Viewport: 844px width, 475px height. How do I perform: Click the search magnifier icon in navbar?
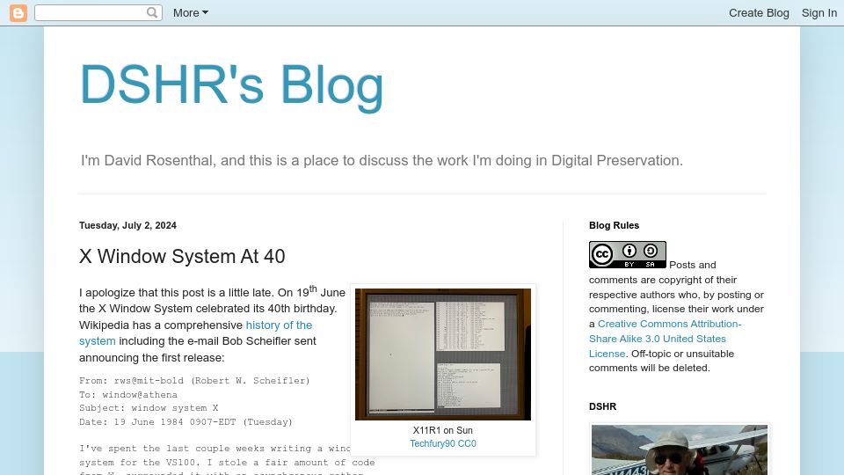point(152,12)
